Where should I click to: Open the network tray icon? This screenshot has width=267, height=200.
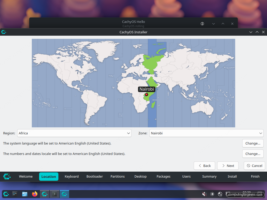[220, 194]
